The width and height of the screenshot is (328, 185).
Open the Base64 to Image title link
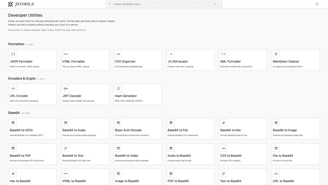(x=285, y=130)
